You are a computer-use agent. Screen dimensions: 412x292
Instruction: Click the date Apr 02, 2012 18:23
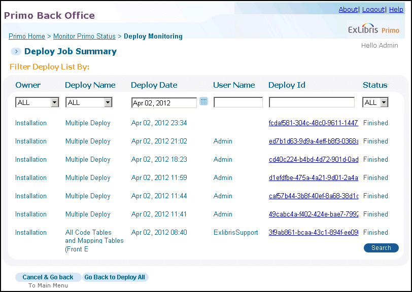pyautogui.click(x=159, y=159)
